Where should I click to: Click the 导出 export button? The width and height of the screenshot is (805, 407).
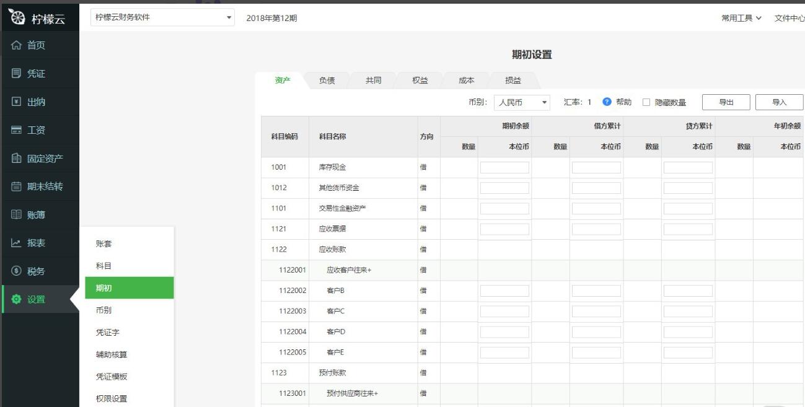pos(726,102)
